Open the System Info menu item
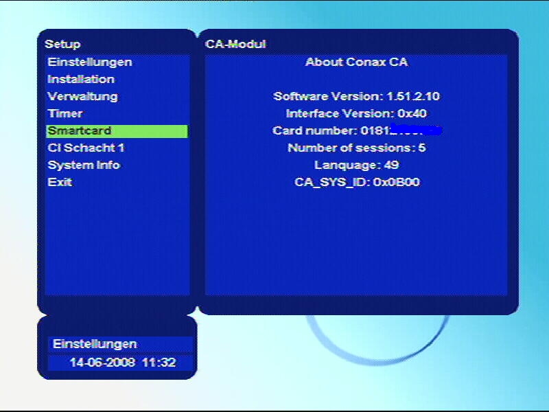This screenshot has height=412, width=549. 84,165
